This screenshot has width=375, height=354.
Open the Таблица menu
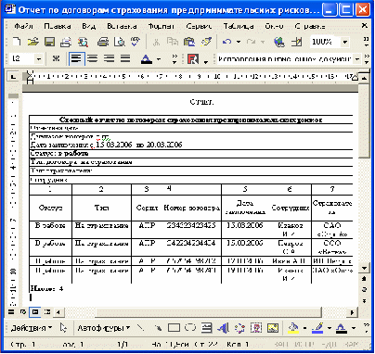[x=239, y=26]
